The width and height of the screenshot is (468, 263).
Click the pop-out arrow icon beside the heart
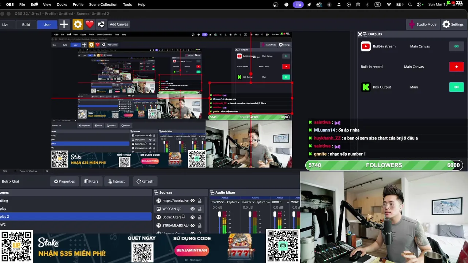pos(101,24)
